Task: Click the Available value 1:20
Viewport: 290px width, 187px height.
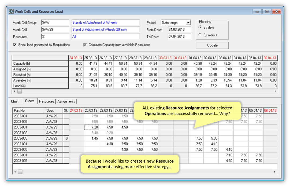Action: (195, 80)
